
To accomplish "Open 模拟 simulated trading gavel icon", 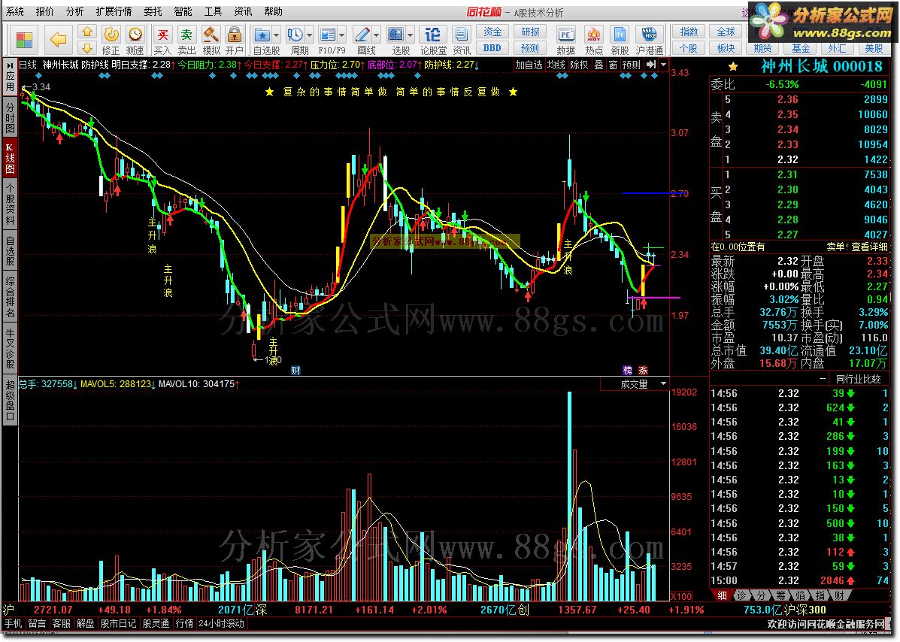I will (211, 35).
